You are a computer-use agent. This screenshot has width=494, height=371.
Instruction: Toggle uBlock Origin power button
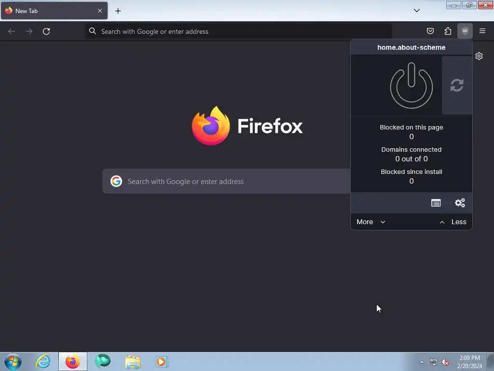[x=411, y=85]
